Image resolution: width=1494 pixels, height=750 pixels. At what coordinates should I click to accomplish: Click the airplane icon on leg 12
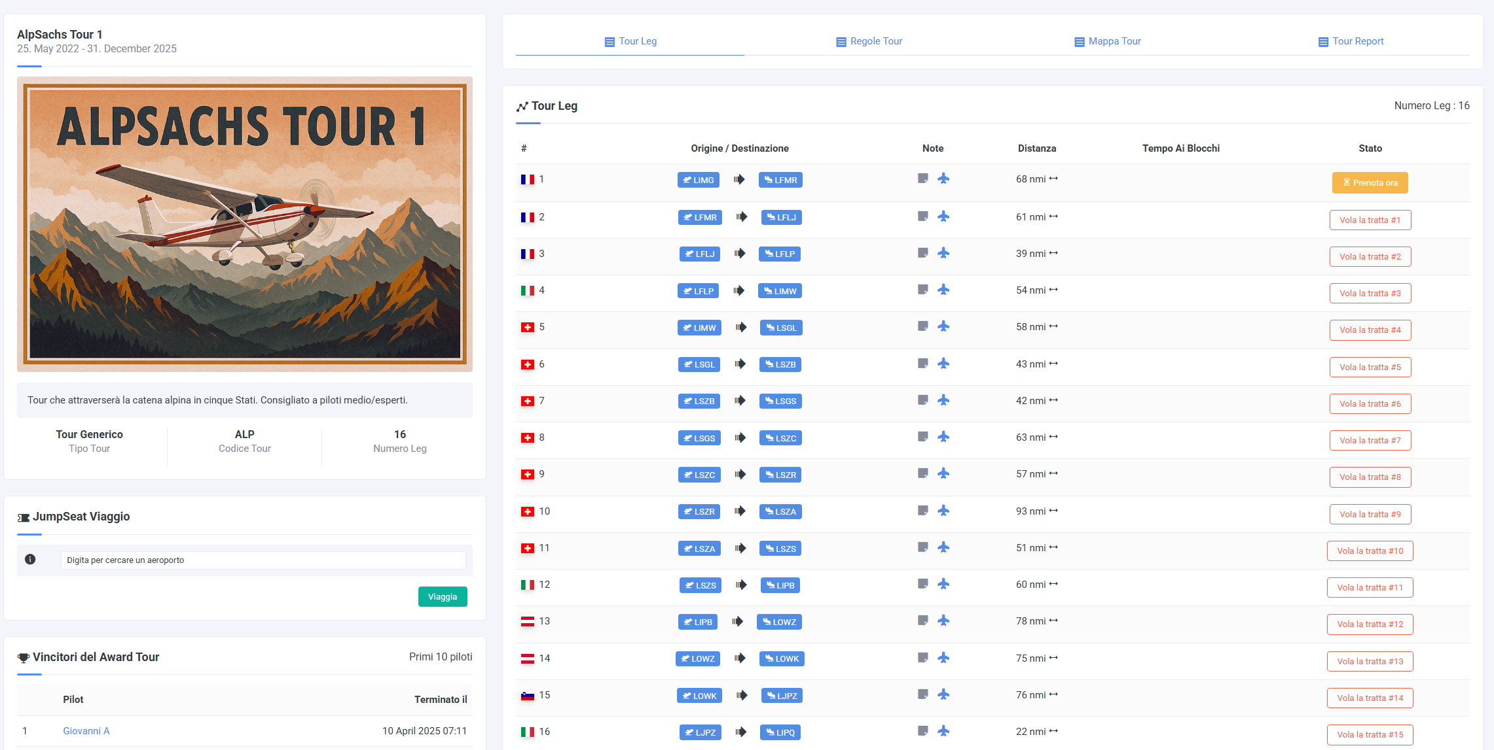943,584
